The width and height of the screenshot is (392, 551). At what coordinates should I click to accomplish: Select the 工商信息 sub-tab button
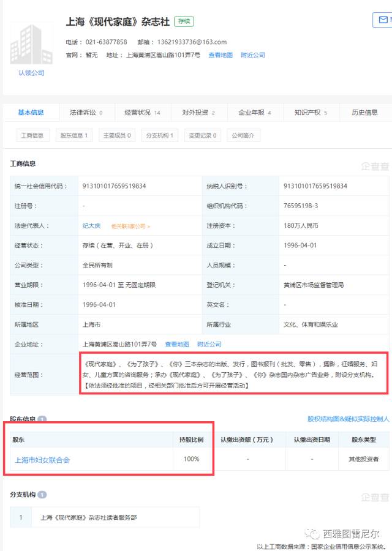[x=32, y=135]
